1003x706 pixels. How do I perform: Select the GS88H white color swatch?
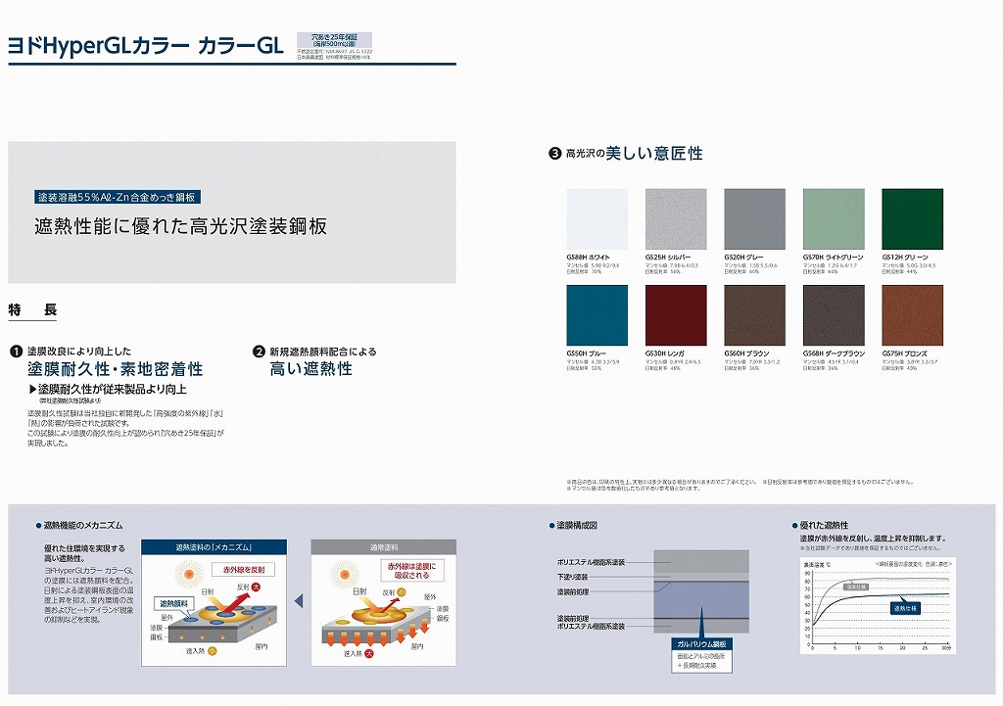coord(597,219)
